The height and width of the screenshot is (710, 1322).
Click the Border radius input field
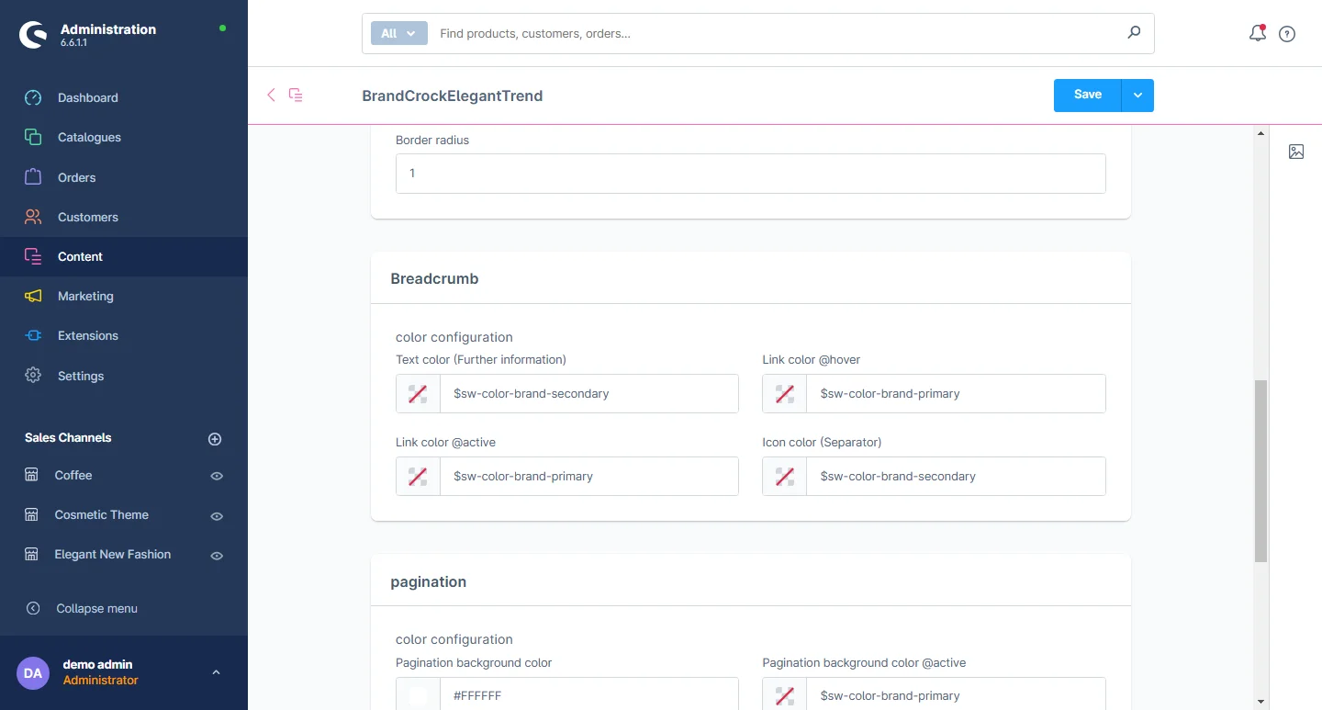750,174
